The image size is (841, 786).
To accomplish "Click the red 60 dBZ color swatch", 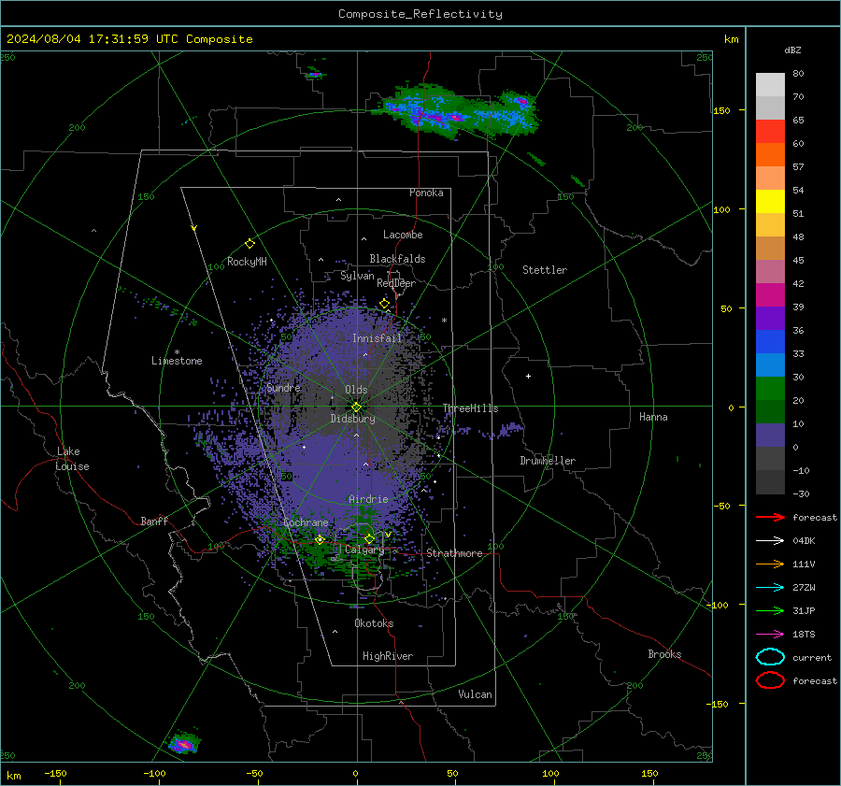I will [770, 132].
